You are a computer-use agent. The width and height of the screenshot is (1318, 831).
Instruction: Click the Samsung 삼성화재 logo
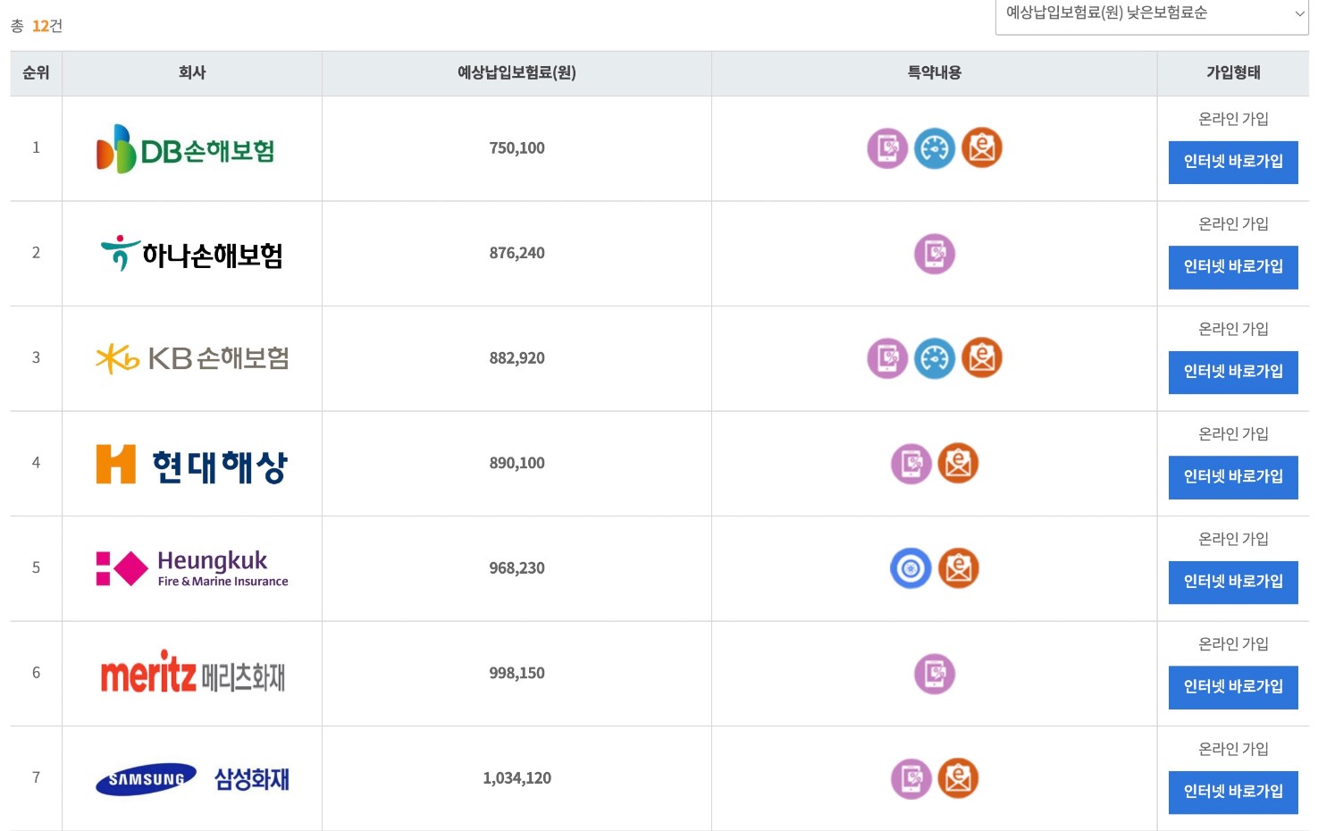pos(192,779)
